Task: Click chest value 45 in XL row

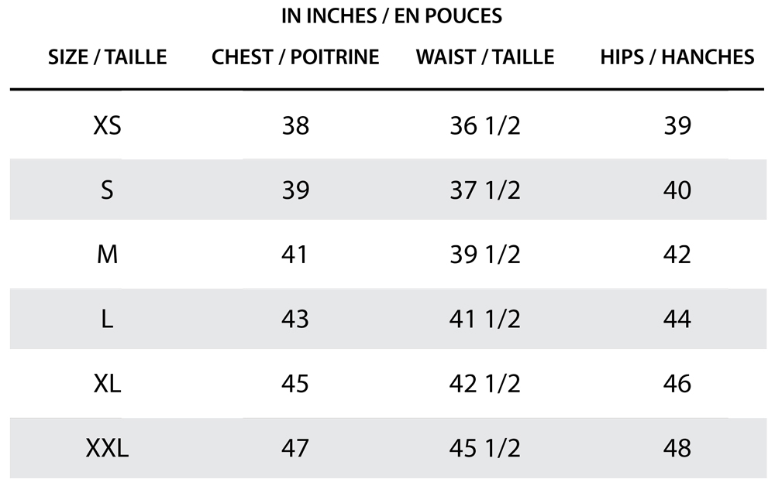Action: [295, 384]
